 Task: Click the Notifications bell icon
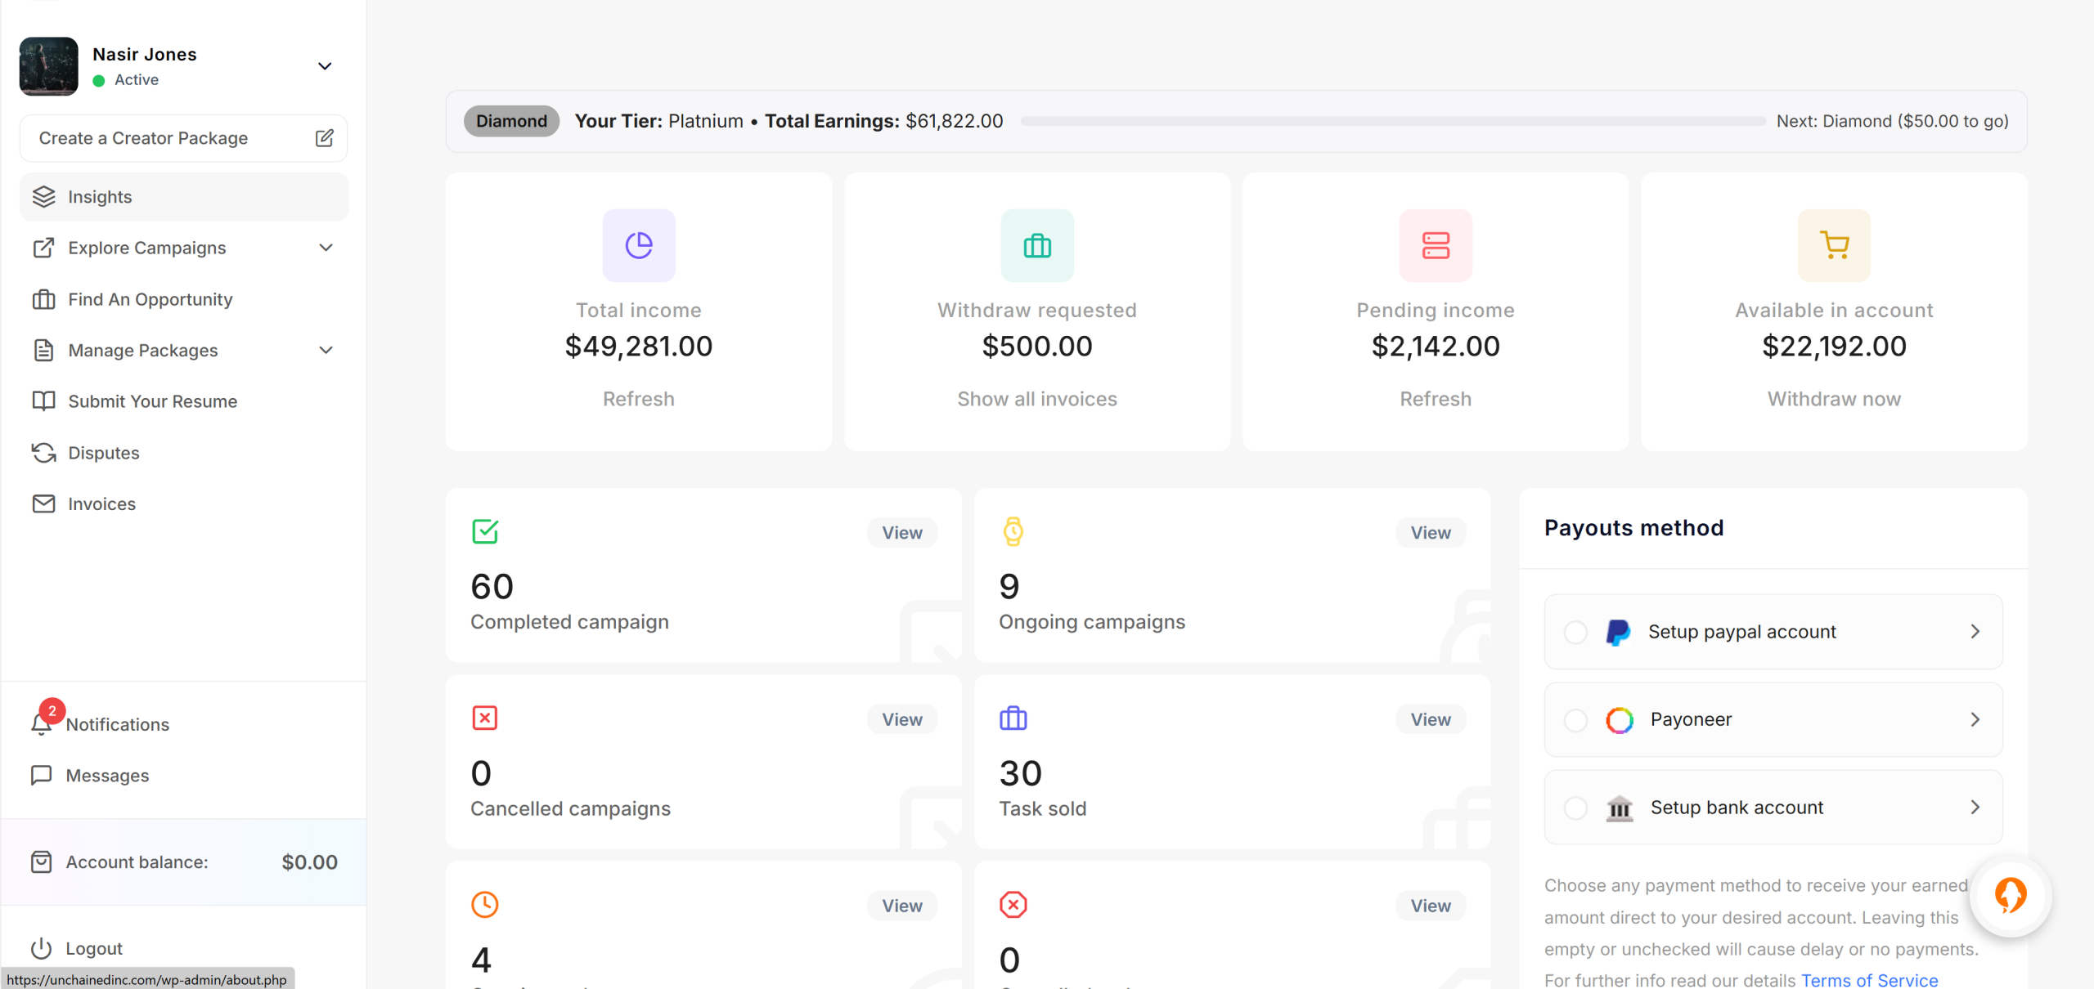pyautogui.click(x=41, y=724)
